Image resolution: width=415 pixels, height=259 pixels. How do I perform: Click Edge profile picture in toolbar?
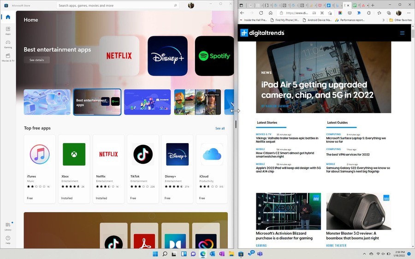coord(398,13)
